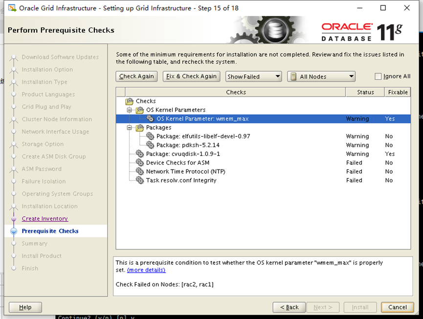Go to the Create Inventory step
Screen dimensions: 423x319
45,219
